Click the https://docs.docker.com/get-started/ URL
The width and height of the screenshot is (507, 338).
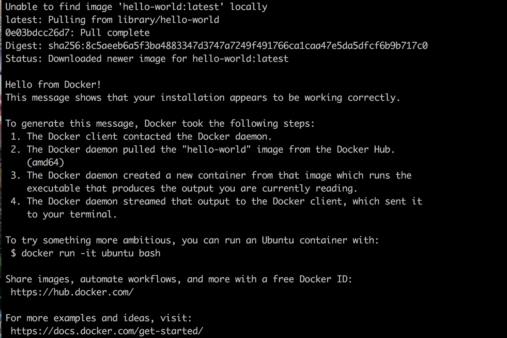click(107, 331)
